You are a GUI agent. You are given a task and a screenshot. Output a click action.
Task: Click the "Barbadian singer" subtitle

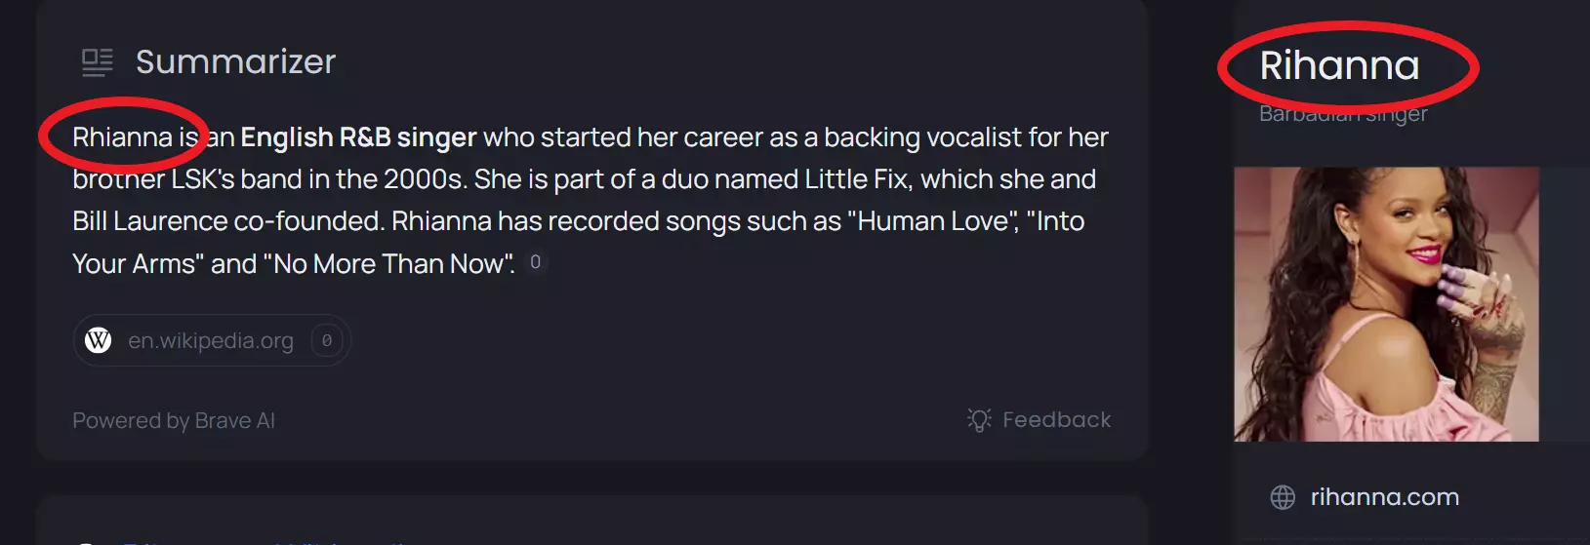tap(1343, 114)
